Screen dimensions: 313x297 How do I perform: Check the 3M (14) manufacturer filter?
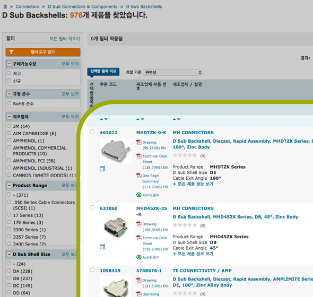9,126
